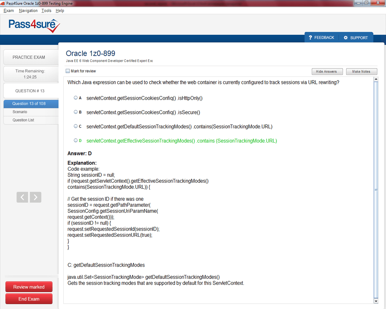Click the 'Answer: D' text
Image resolution: width=386 pixels, height=309 pixels.
pos(80,153)
